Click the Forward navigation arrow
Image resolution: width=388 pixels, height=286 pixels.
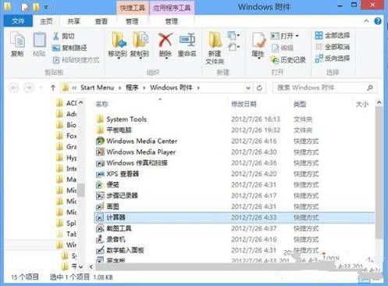(29, 88)
